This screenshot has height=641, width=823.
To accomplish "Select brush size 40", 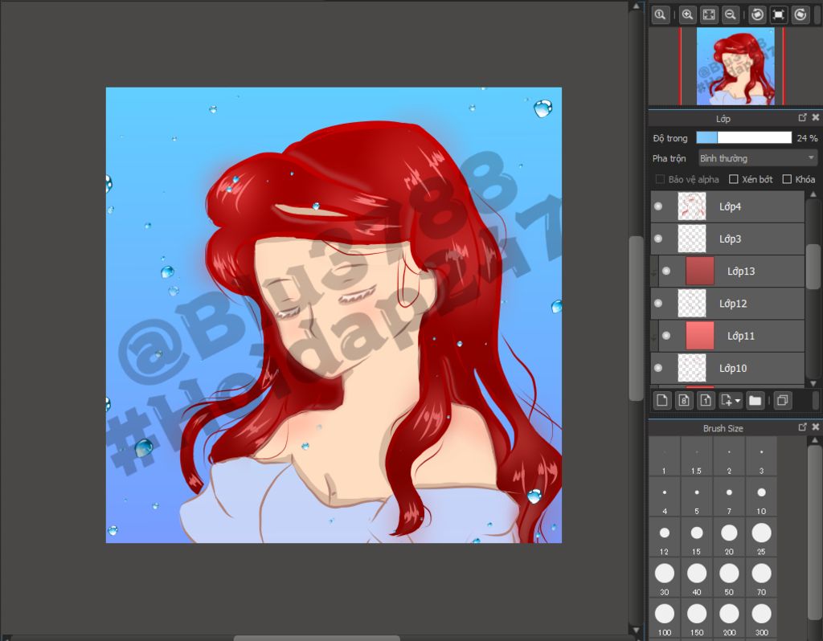I will [697, 578].
